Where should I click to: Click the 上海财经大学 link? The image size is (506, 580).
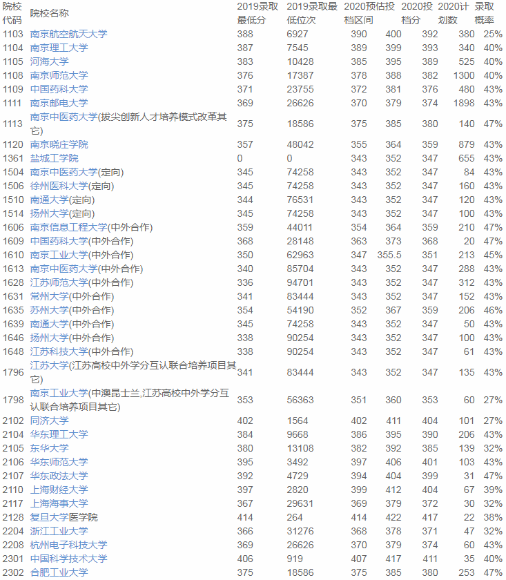pos(59,490)
